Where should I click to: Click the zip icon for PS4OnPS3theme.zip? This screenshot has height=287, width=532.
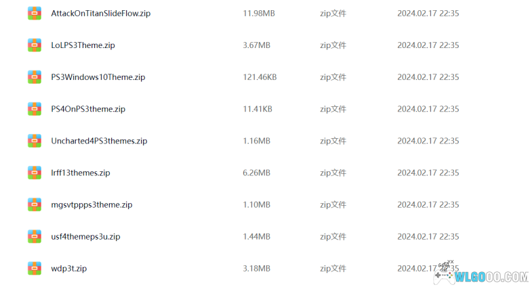coord(35,109)
